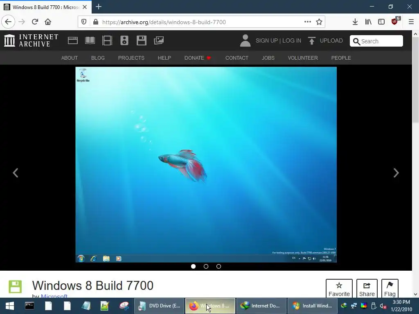Click the SIGN UP link
Viewport: 419px width, 314px height.
(x=267, y=40)
